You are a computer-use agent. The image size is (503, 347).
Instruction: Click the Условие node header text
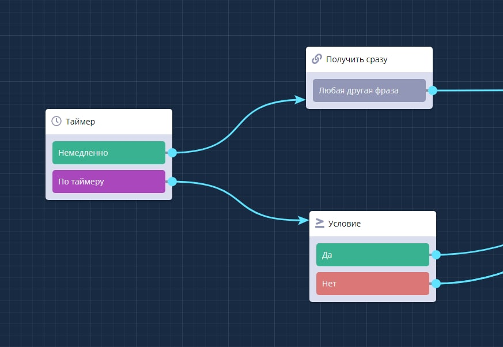344,224
